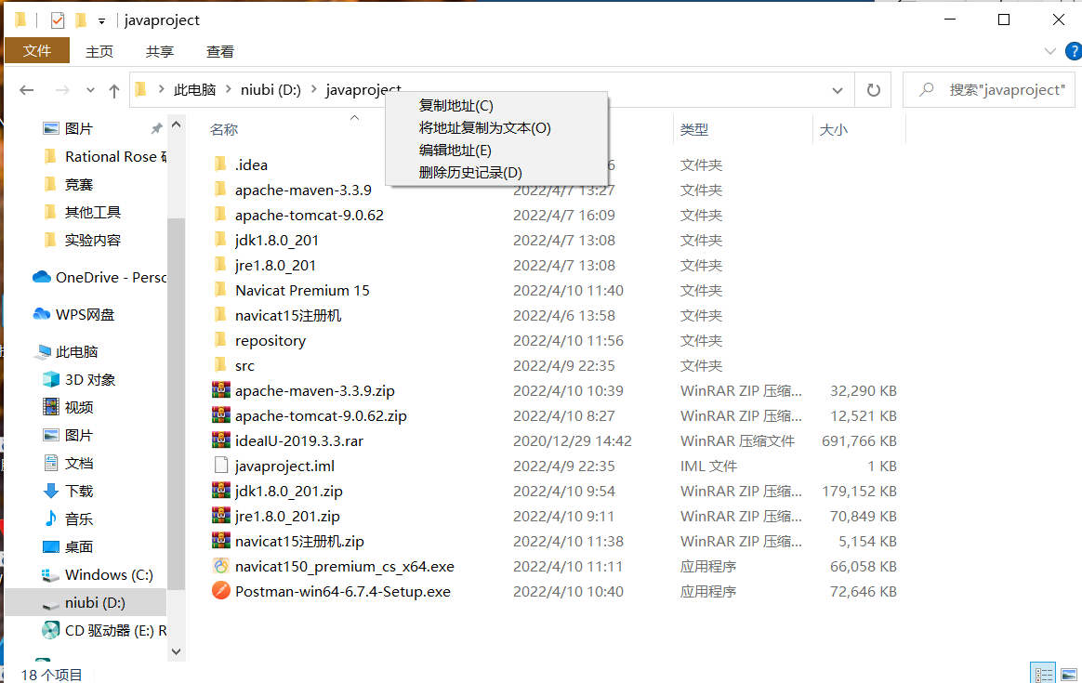Viewport: 1082px width, 683px height.
Task: Expand the ribbon with the chevron
Action: click(x=1049, y=51)
